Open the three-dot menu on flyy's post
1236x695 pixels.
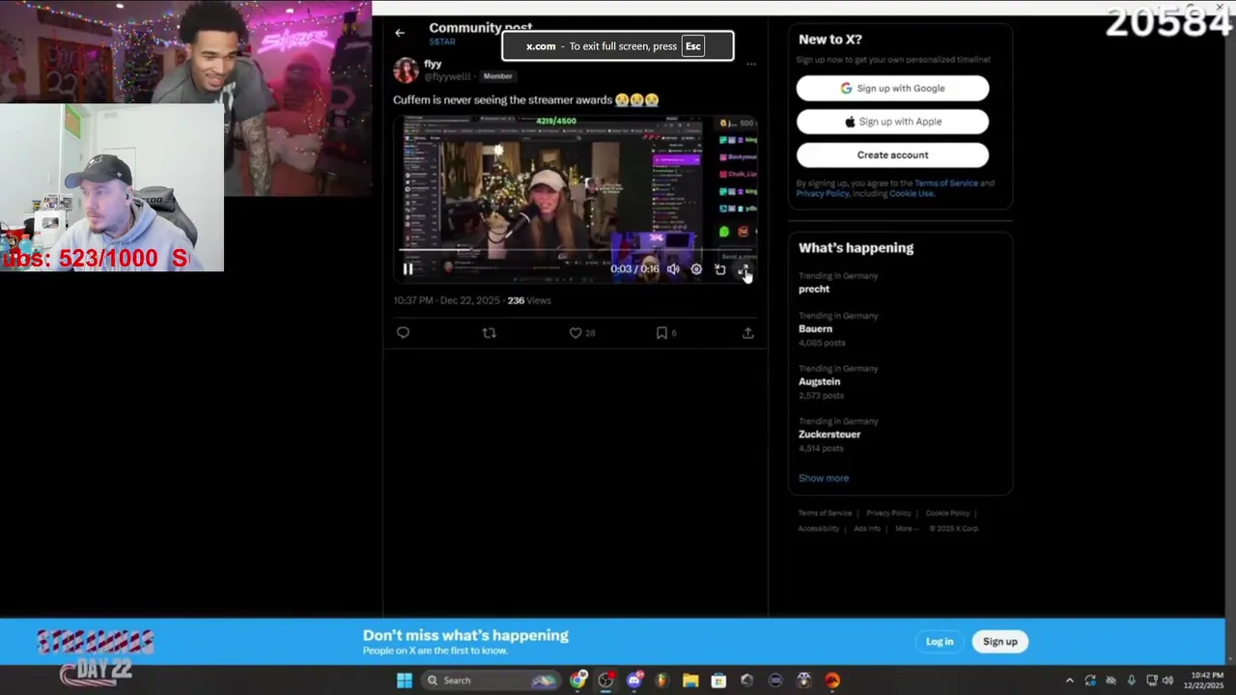751,65
